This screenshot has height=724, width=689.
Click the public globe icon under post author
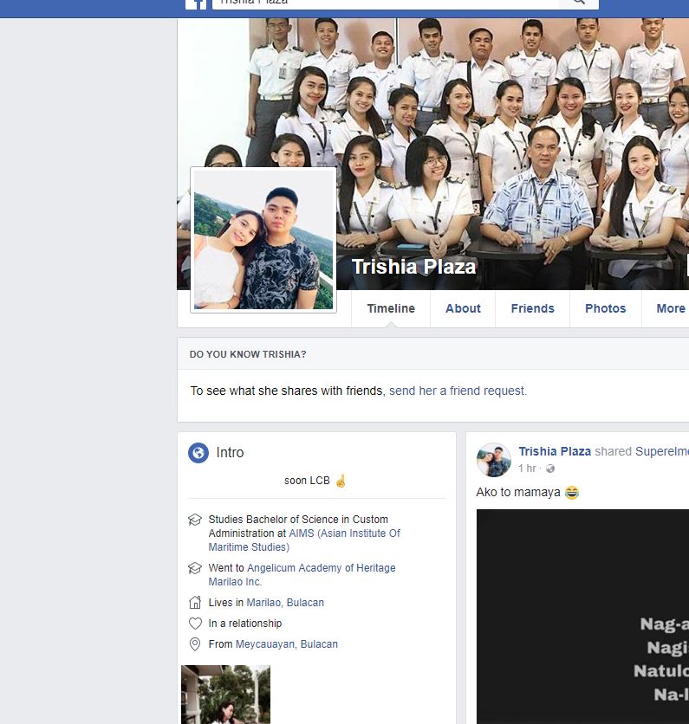point(549,469)
